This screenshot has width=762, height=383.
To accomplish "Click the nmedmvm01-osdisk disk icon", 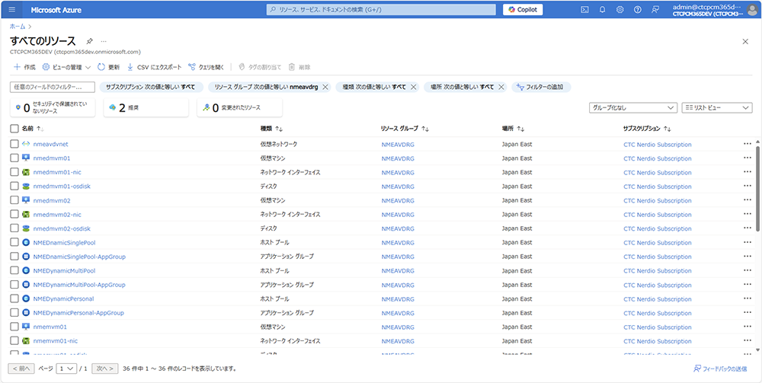I will (26, 187).
